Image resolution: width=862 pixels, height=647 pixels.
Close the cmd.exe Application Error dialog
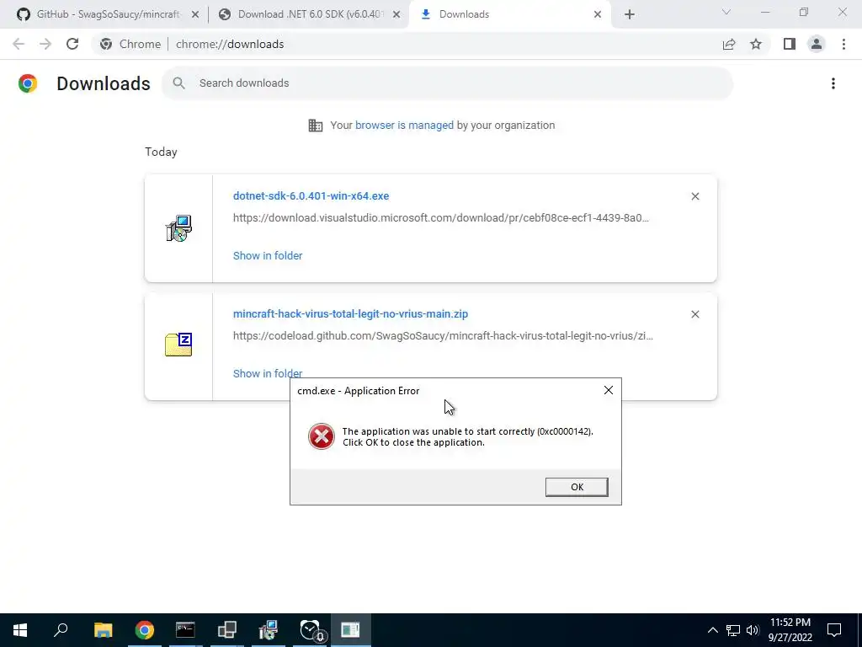point(608,390)
